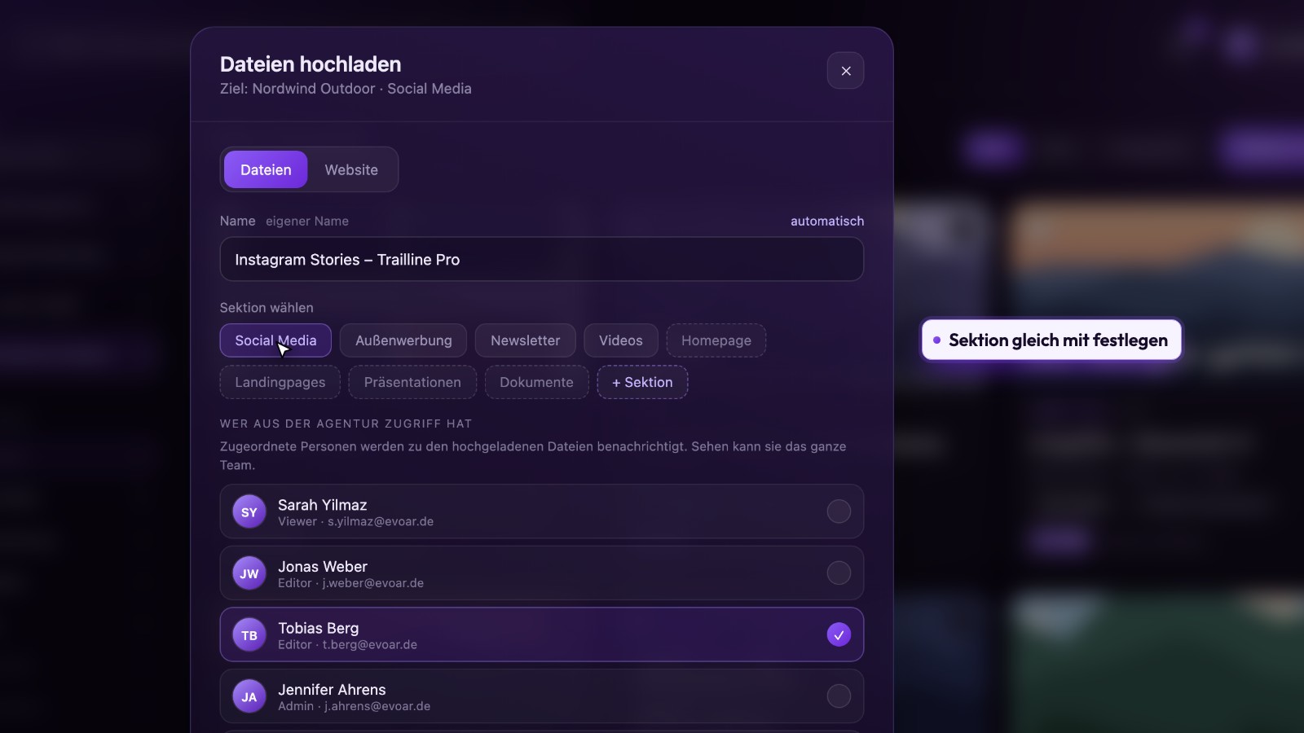Click the Ziel: Nordwind Outdoor subtitle
Viewport: 1304px width, 733px height.
pos(346,89)
